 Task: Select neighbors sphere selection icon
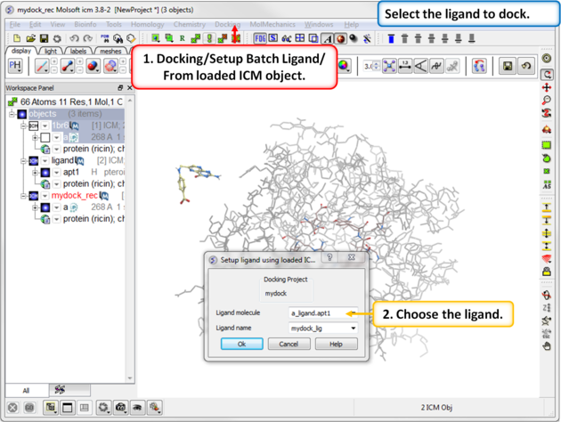click(389, 66)
